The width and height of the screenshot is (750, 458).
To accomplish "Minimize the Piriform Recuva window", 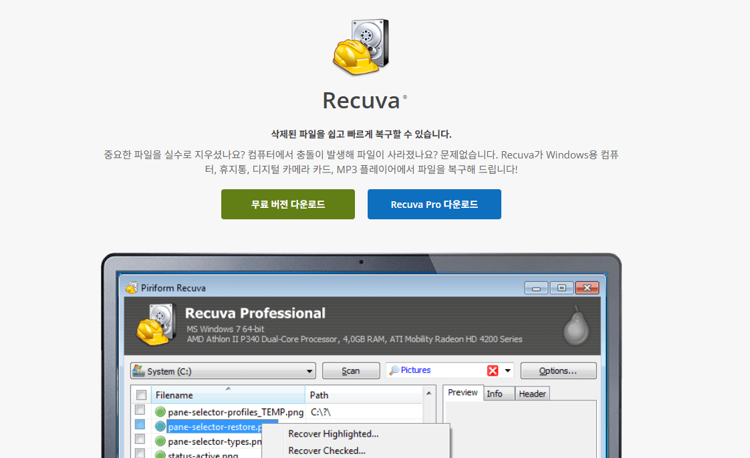I will [536, 288].
